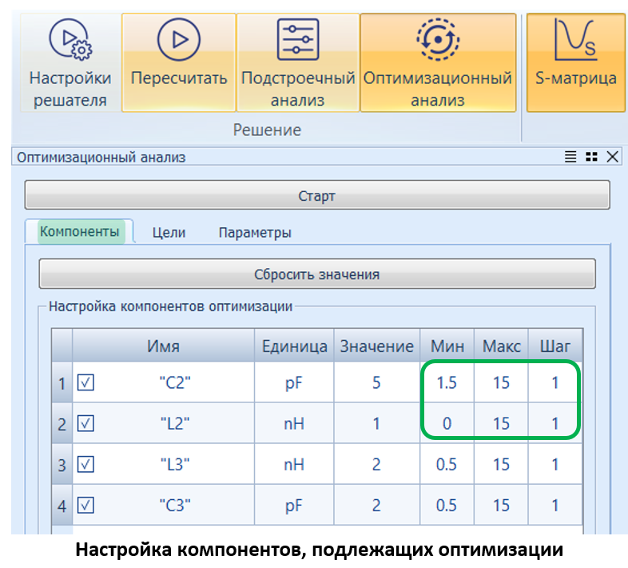This screenshot has height=568, width=628.
Task: Click the Пересчитать recalculate icon
Action: click(x=178, y=62)
